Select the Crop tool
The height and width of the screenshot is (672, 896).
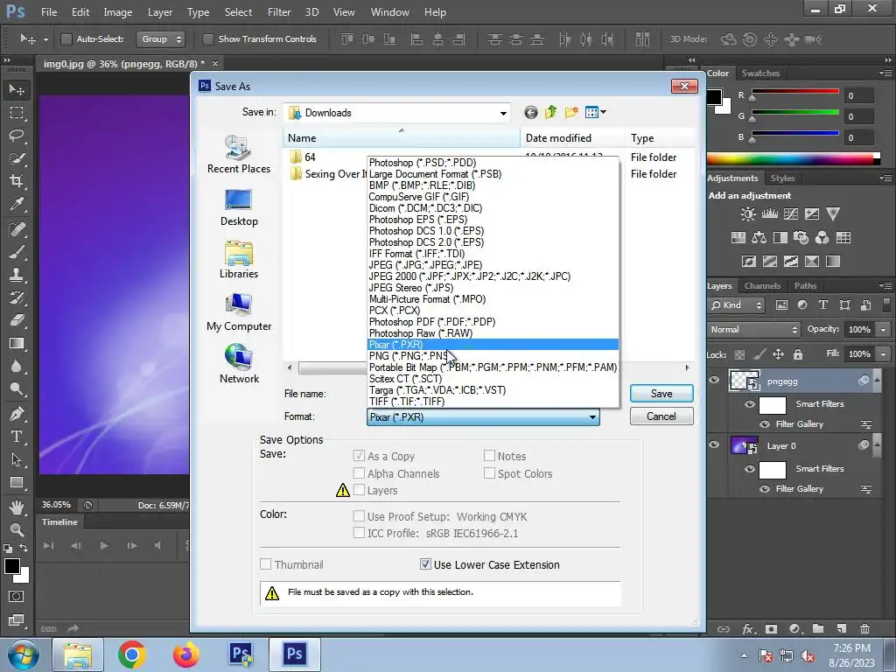point(17,181)
